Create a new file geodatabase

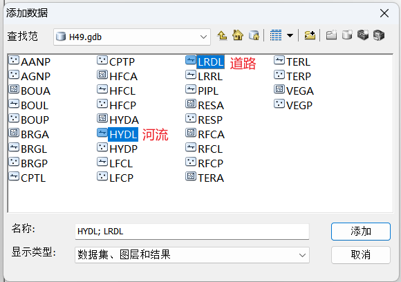coord(347,35)
